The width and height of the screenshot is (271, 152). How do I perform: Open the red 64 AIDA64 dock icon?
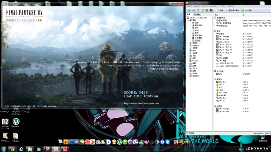point(176,142)
